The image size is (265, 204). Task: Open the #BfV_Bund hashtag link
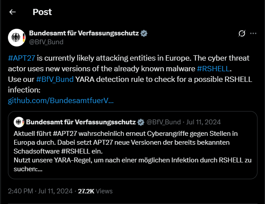(x=55, y=79)
